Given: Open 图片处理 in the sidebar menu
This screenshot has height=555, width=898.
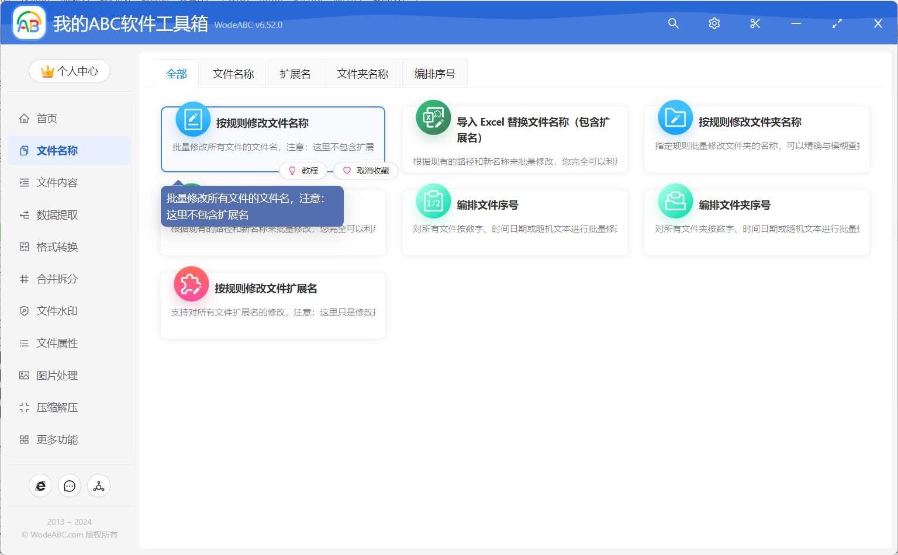Looking at the screenshot, I should point(57,376).
